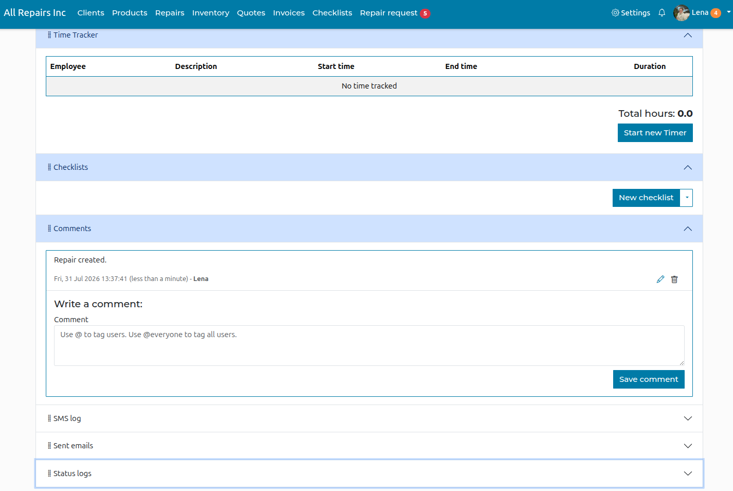Click the 'No time tracked' row
The height and width of the screenshot is (491, 733).
[369, 86]
